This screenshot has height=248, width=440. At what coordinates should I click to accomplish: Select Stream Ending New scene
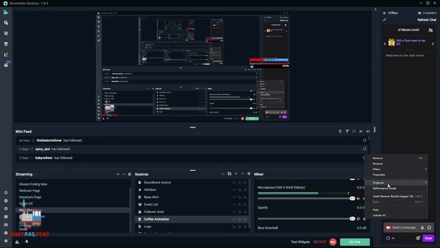33,184
